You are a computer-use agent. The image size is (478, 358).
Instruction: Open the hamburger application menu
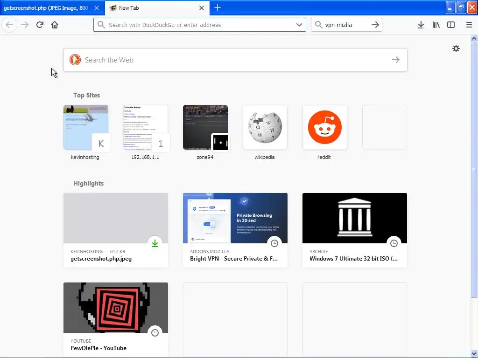pyautogui.click(x=469, y=25)
